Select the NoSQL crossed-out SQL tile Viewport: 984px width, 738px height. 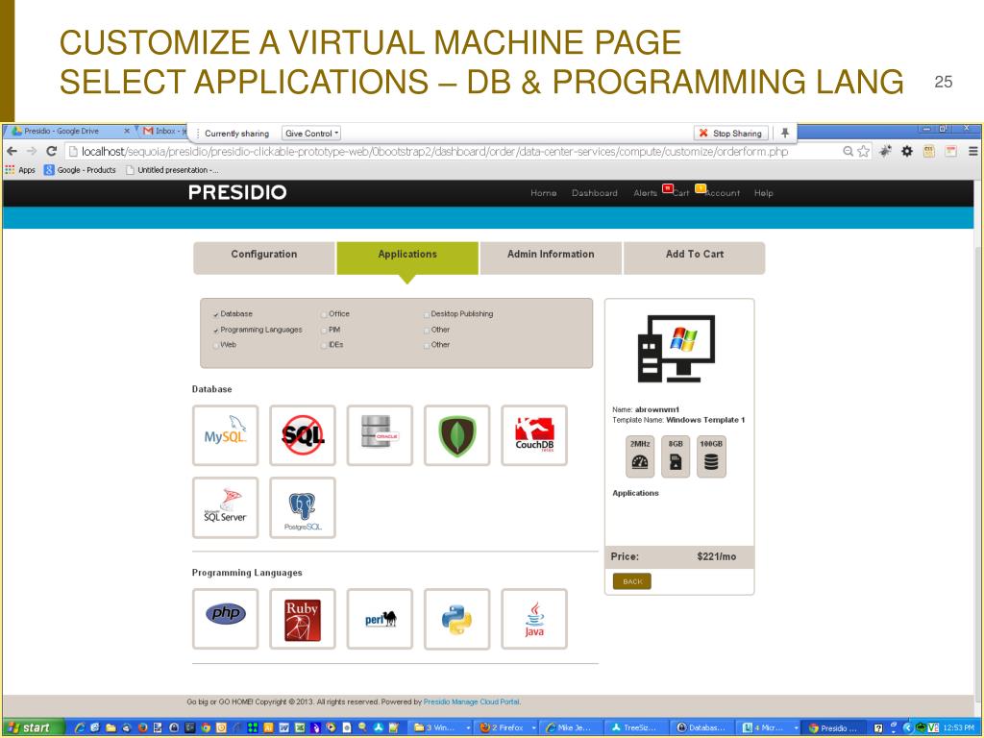tap(303, 435)
